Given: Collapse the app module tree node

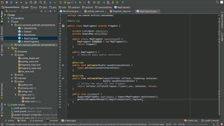Looking at the screenshot, I should point(5,15).
